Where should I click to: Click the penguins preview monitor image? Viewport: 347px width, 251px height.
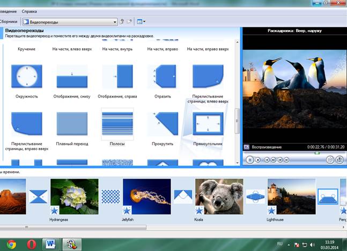tap(295, 89)
